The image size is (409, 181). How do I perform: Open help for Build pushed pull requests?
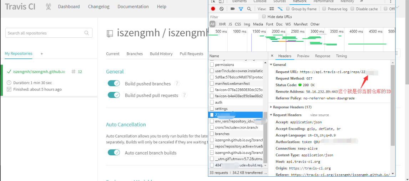(185, 95)
